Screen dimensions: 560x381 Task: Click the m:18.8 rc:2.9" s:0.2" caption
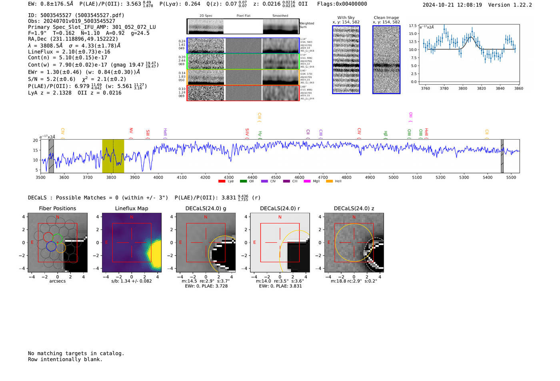click(x=354, y=281)
